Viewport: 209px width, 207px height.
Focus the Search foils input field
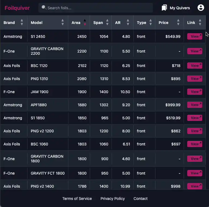click(98, 8)
